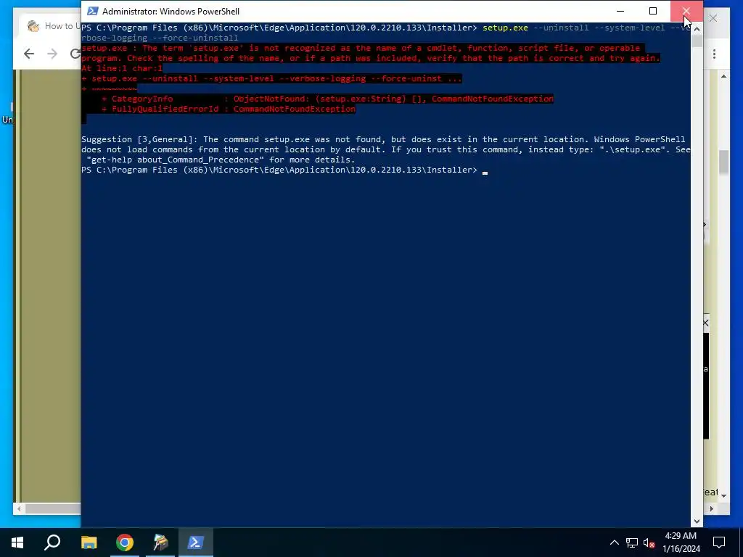Close the Chrome browser window
Image resolution: width=743 pixels, height=557 pixels.
pos(713,18)
